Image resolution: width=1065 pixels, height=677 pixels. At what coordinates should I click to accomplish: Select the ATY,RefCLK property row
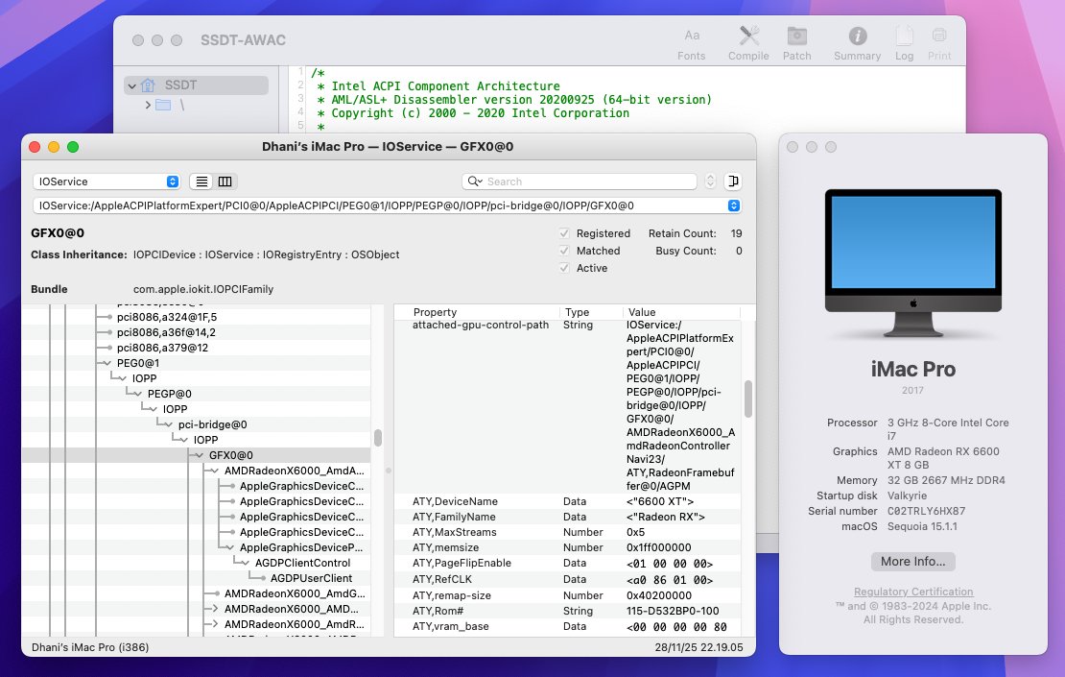click(x=567, y=579)
